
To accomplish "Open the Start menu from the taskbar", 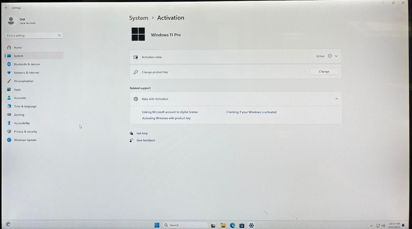I will [157, 225].
